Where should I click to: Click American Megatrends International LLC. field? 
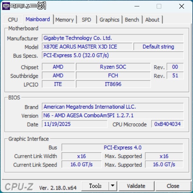pyautogui.click(x=112, y=107)
